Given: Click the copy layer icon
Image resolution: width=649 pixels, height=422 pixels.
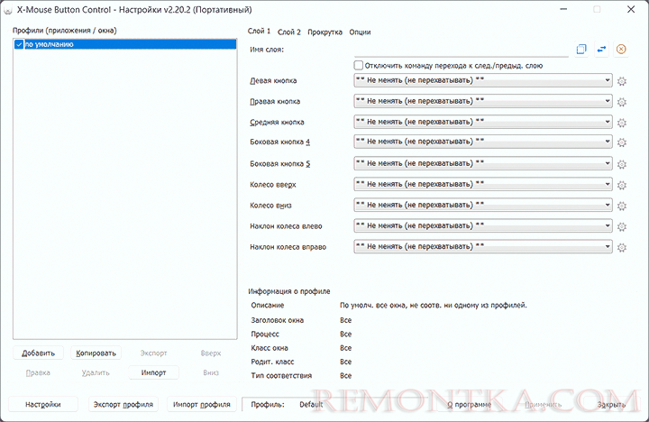Looking at the screenshot, I should point(581,50).
